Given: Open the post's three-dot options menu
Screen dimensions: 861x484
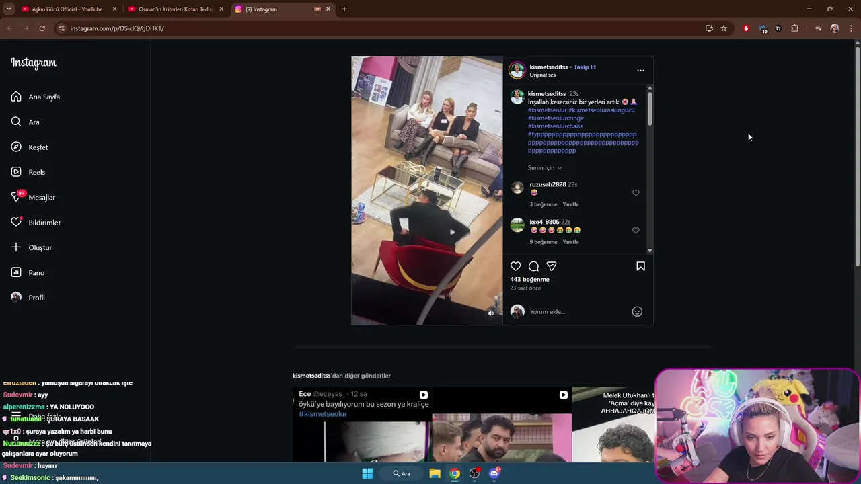Looking at the screenshot, I should pyautogui.click(x=640, y=70).
